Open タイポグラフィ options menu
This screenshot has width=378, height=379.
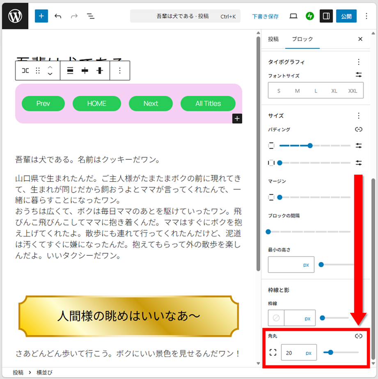[x=359, y=62]
